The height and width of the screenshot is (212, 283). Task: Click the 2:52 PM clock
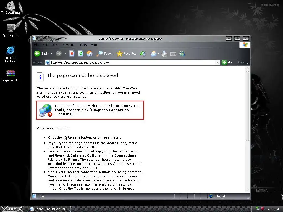pyautogui.click(x=273, y=209)
